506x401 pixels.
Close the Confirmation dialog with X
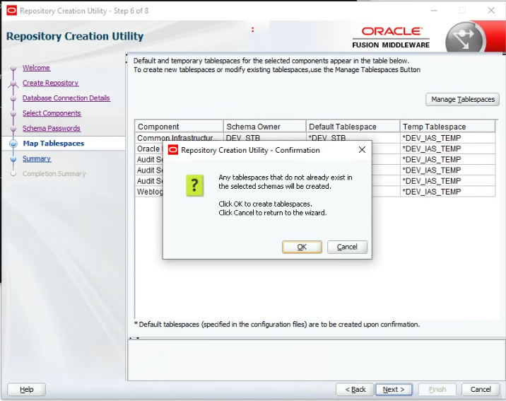click(362, 149)
